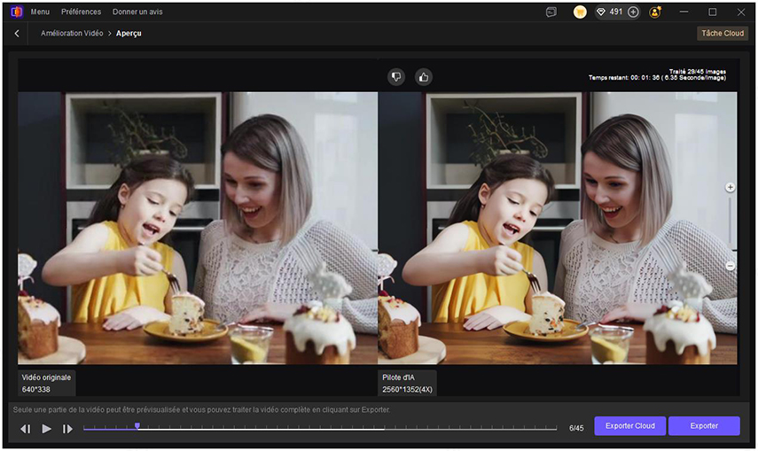Image resolution: width=758 pixels, height=451 pixels.
Task: Open the shopping cart store icon
Action: coord(580,12)
